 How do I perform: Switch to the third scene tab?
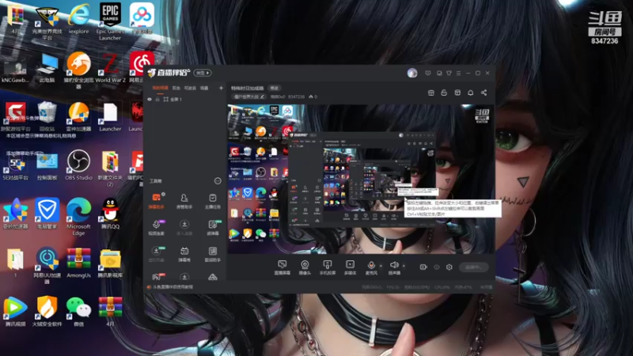pyautogui.click(x=190, y=88)
